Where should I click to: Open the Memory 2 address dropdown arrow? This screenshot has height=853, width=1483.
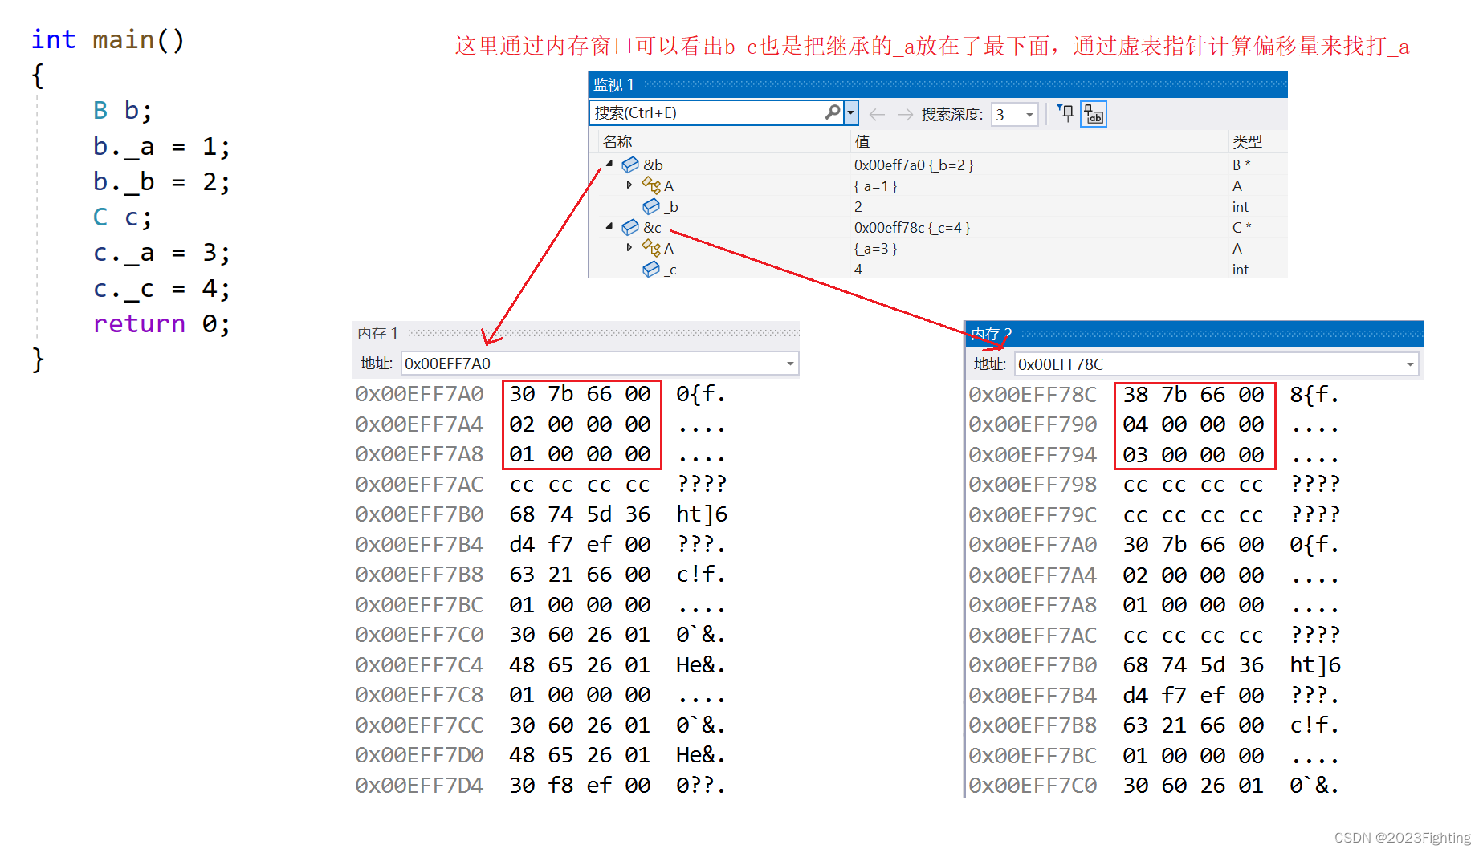coord(1410,364)
